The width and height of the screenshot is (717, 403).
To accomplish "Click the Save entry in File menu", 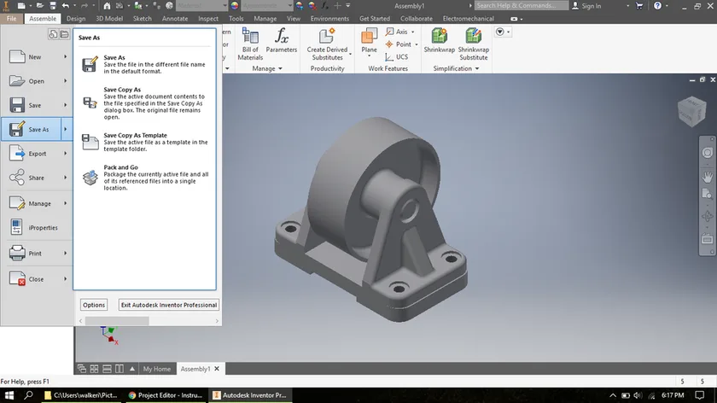I will [x=36, y=105].
